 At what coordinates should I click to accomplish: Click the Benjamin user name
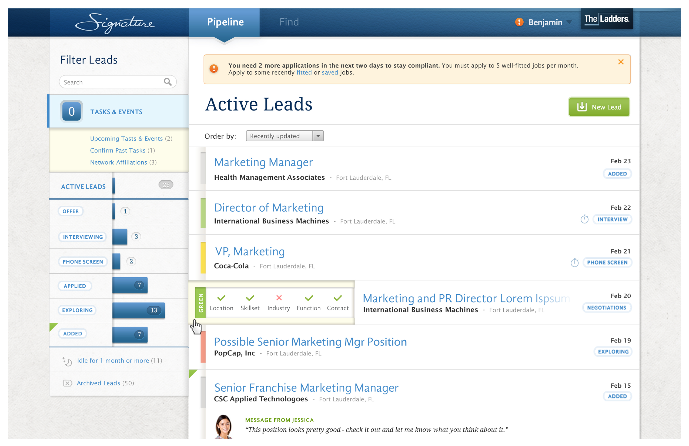pyautogui.click(x=546, y=22)
